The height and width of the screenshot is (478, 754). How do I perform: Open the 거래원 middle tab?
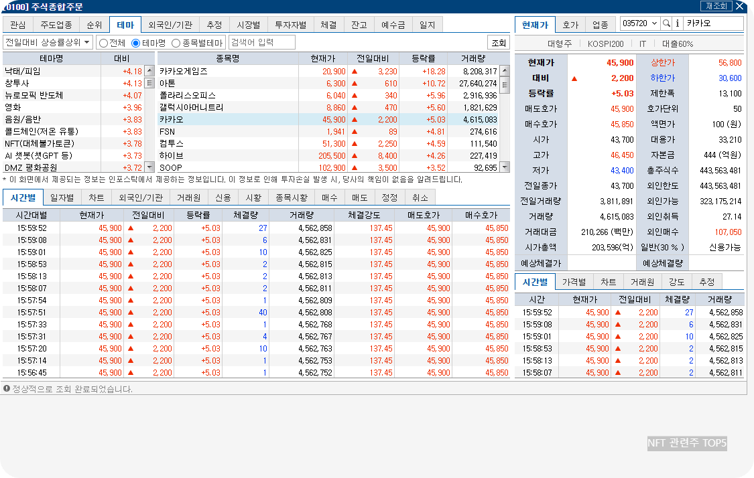click(x=188, y=197)
